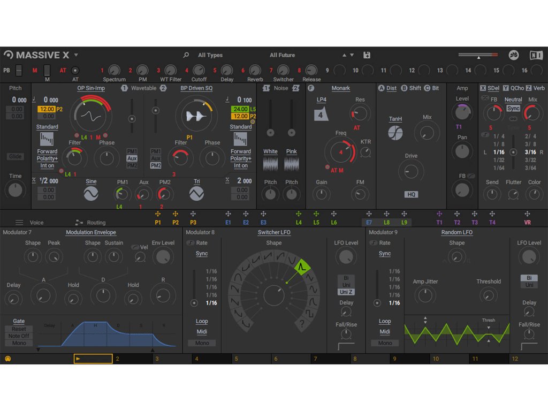
Task: Toggle the Vel switch in Modulation Envelope
Action: point(135,247)
